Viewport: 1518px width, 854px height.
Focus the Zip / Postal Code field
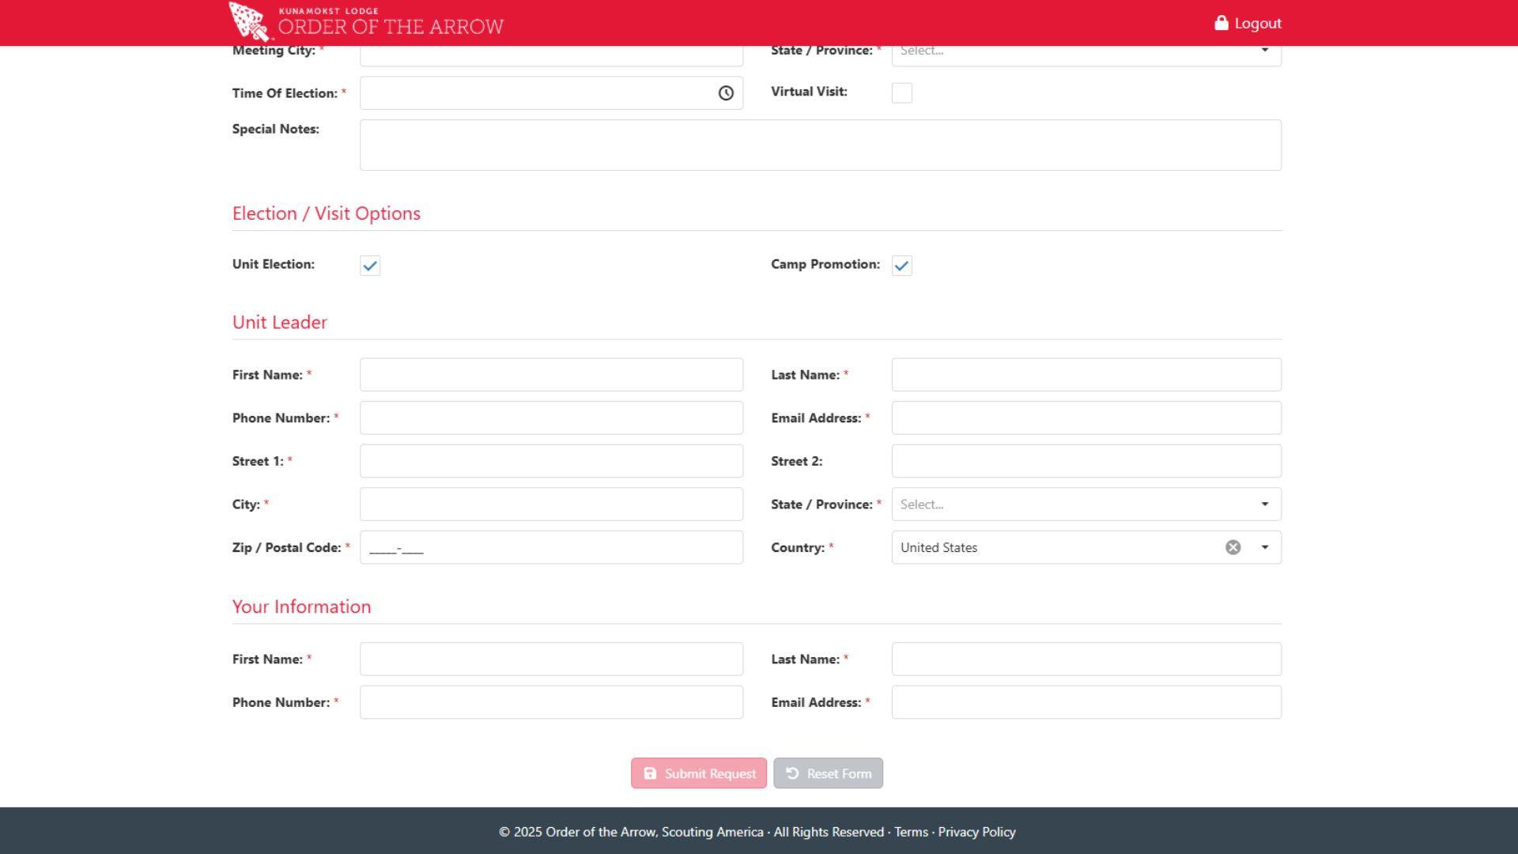(x=551, y=547)
